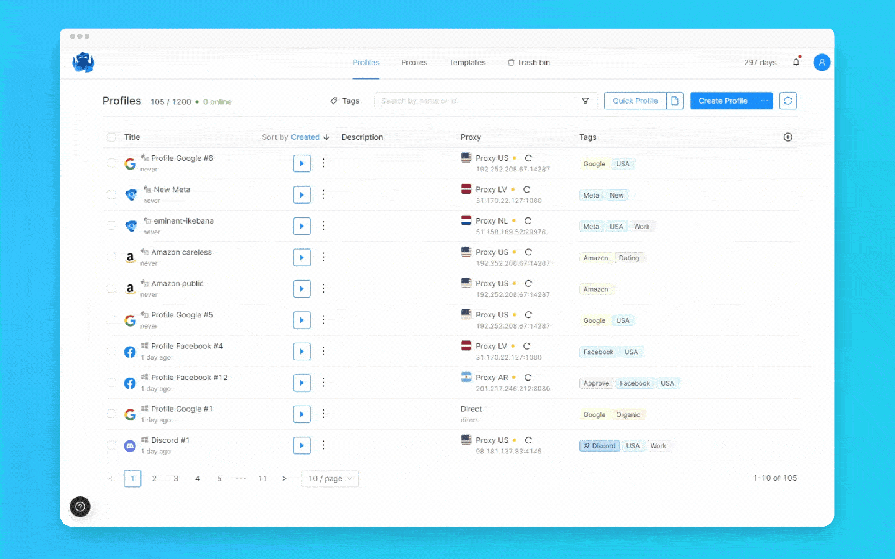
Task: Open the 10 / page dropdown
Action: (329, 478)
